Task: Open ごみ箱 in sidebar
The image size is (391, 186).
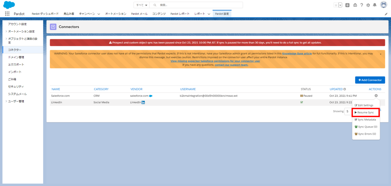Action: tap(12, 79)
